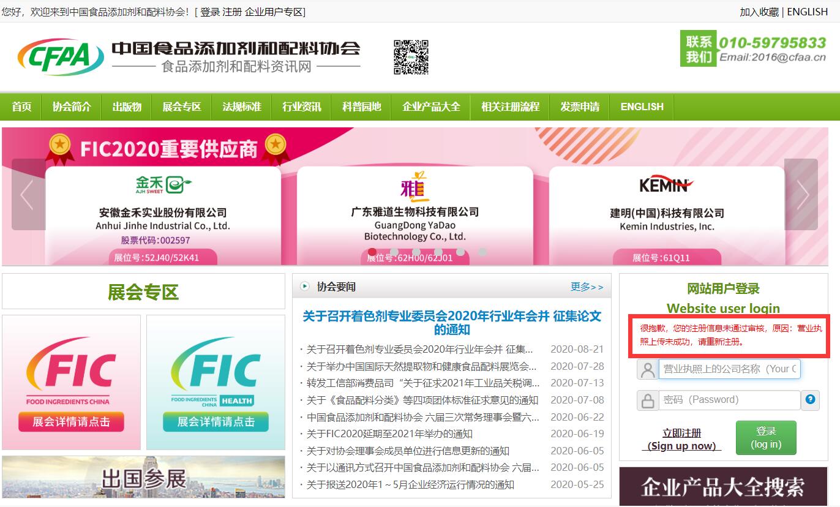
Task: Click the 立即注册 (Sign up now) link
Action: tap(682, 440)
